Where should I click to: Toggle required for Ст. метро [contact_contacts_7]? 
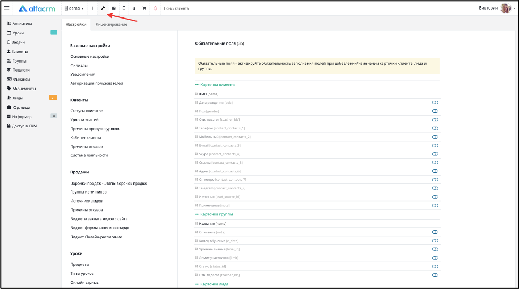(435, 180)
